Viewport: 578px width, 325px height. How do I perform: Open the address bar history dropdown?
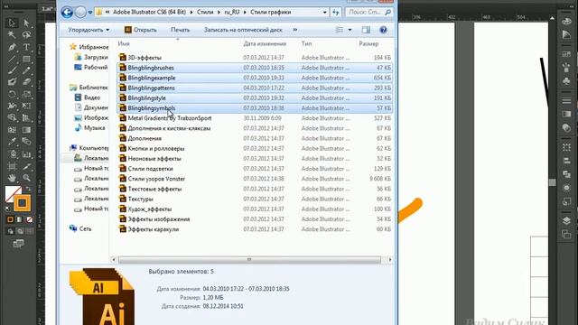tap(325, 12)
